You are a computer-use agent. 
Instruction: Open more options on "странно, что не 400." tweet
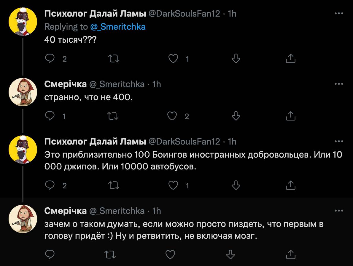coord(339,84)
